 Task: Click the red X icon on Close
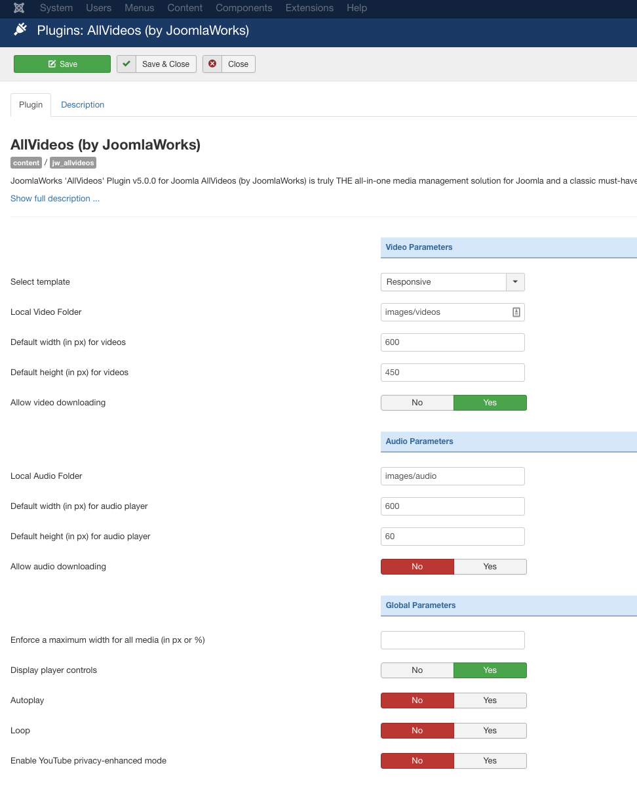coord(212,64)
